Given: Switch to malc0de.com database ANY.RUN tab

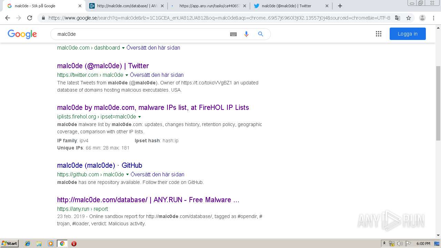Looking at the screenshot, I should point(126,6).
